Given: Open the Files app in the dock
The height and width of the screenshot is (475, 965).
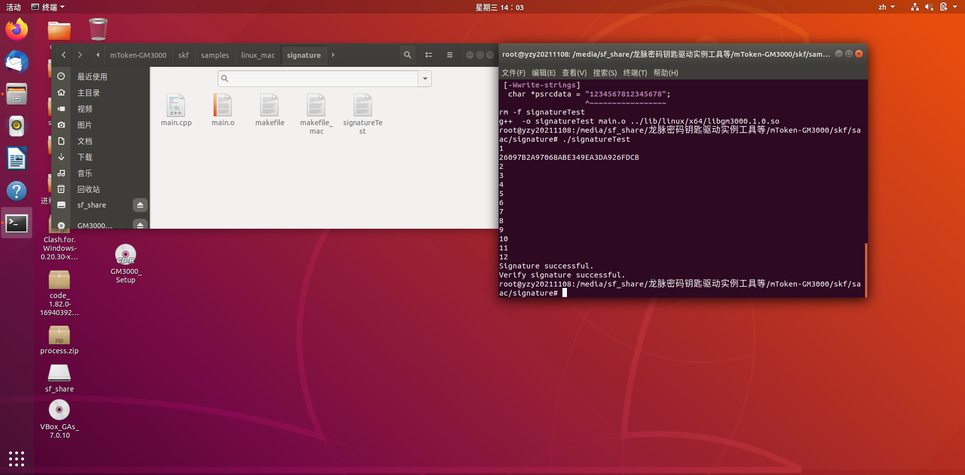Looking at the screenshot, I should coord(17,94).
